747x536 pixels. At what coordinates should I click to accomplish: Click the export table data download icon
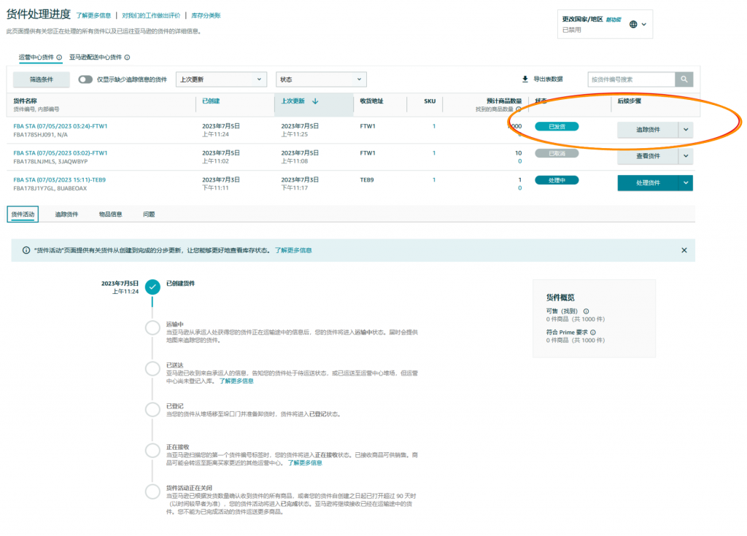pos(525,79)
